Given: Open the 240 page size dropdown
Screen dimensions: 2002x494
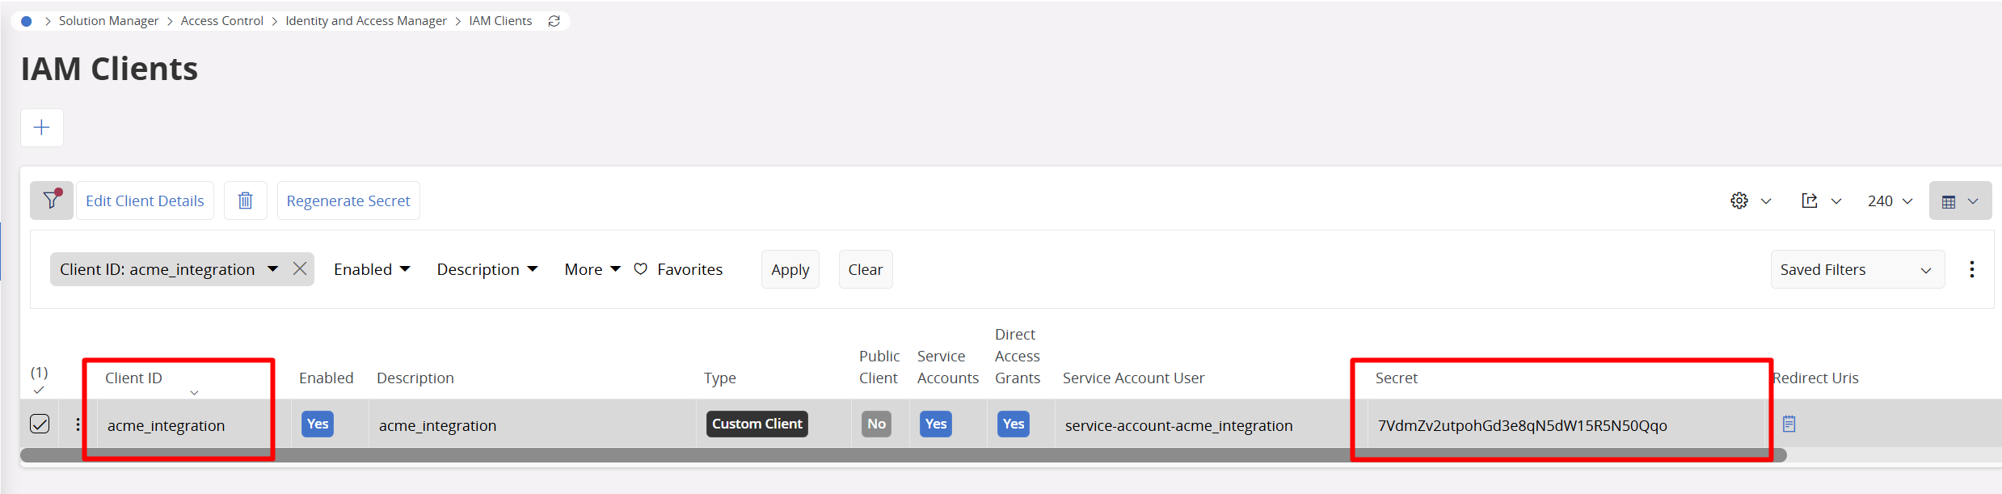Looking at the screenshot, I should (x=1889, y=201).
